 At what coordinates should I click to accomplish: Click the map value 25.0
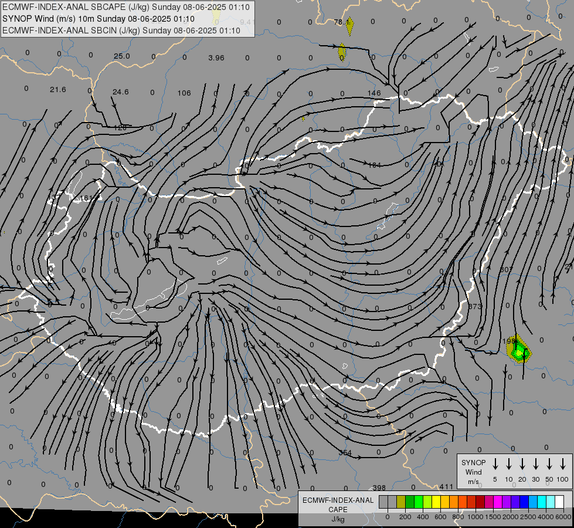click(121, 56)
